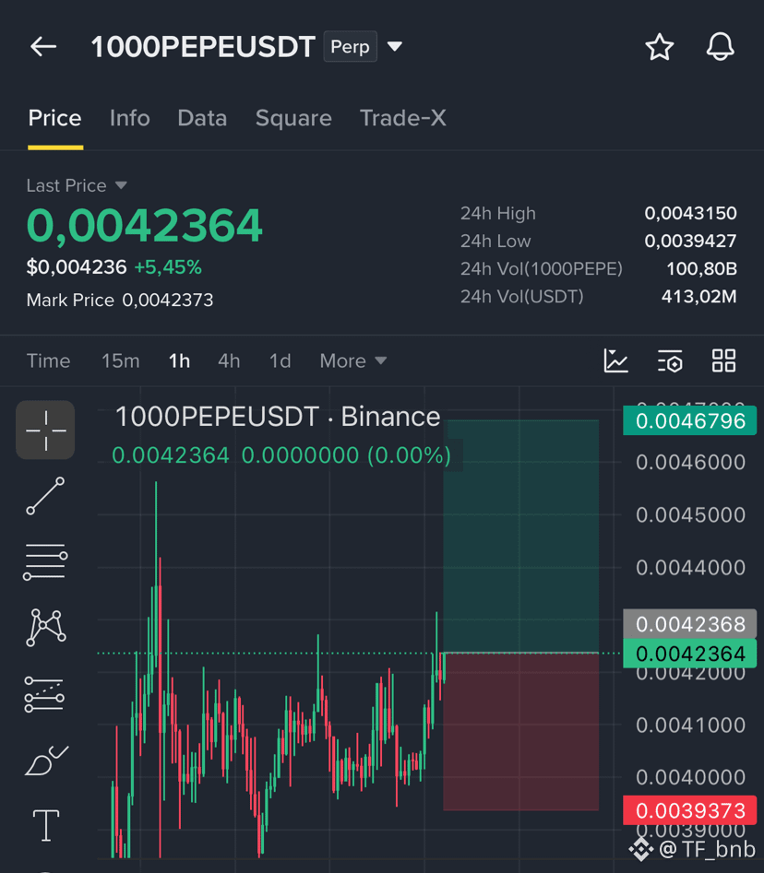Open the Trade-X tab
The width and height of the screenshot is (764, 873).
403,118
